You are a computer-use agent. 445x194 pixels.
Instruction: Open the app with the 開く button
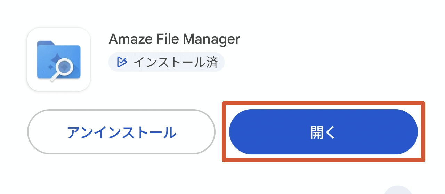pos(323,132)
